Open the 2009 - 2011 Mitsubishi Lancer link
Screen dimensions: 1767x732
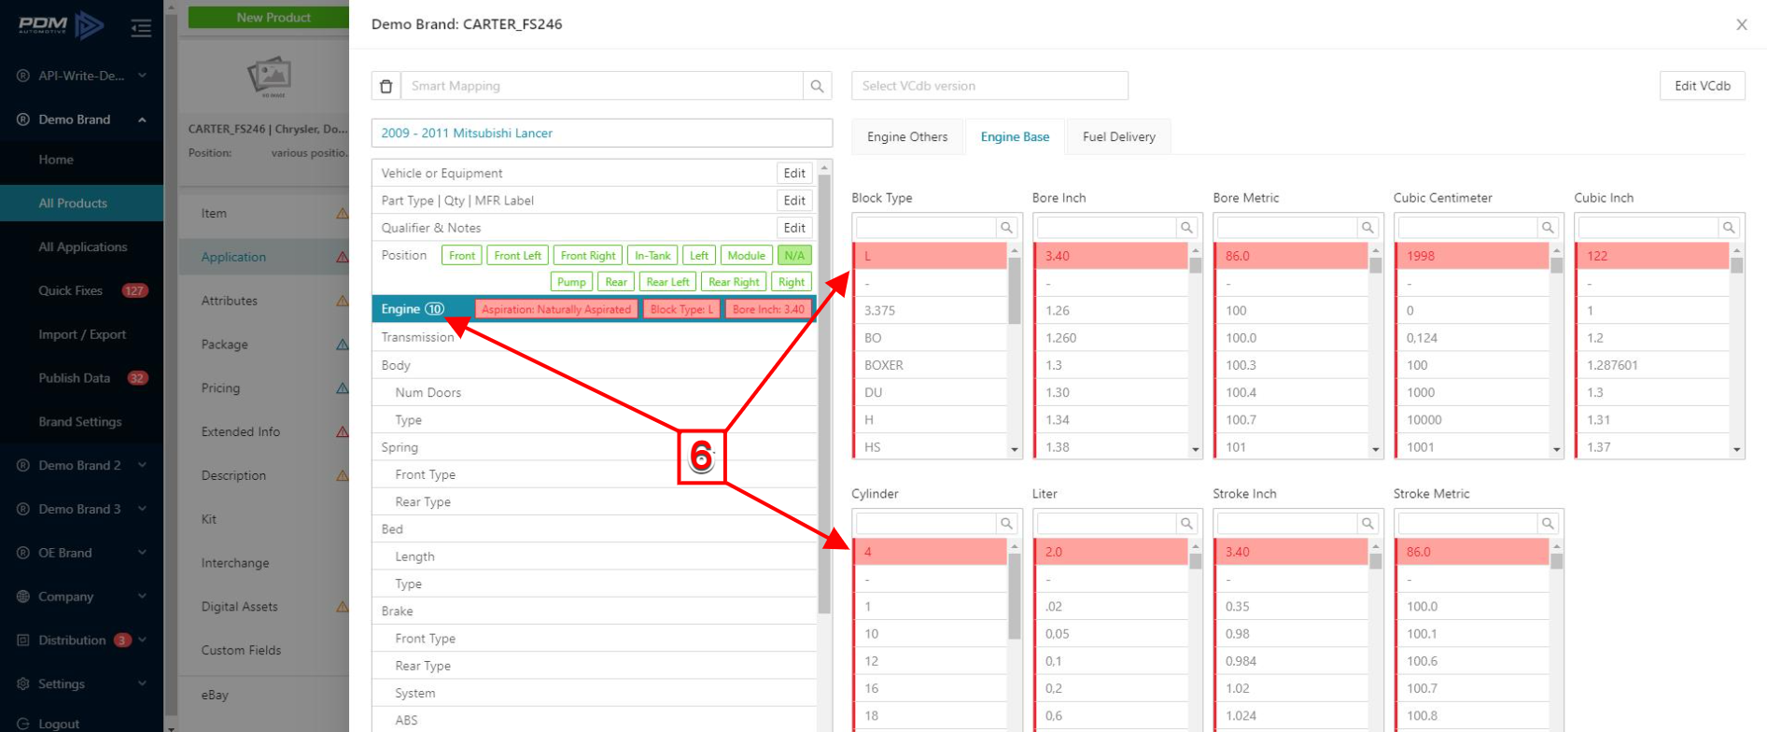coord(467,134)
